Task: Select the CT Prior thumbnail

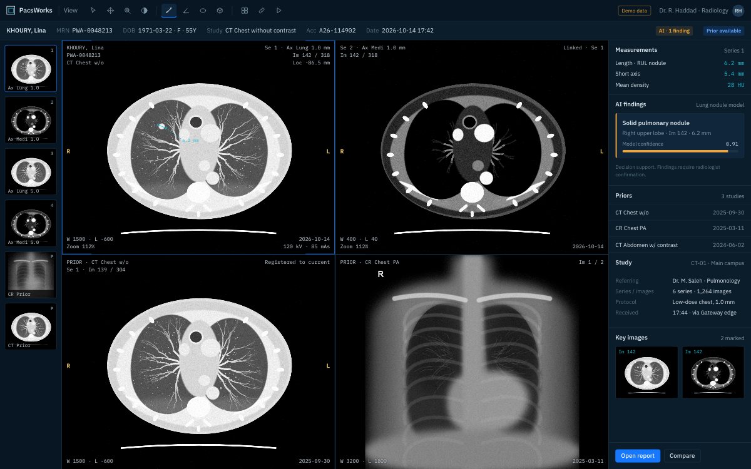Action: click(x=31, y=326)
